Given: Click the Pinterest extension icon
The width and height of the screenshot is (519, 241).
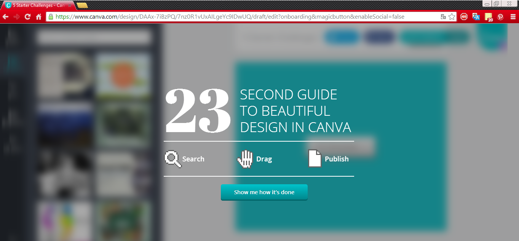Looking at the screenshot, I should tap(500, 17).
